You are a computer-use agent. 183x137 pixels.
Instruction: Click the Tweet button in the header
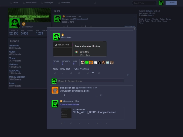coord(171,3)
